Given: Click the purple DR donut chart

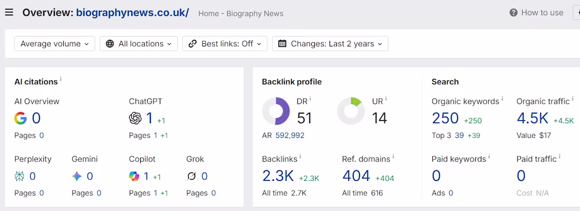Looking at the screenshot, I should coord(276,111).
